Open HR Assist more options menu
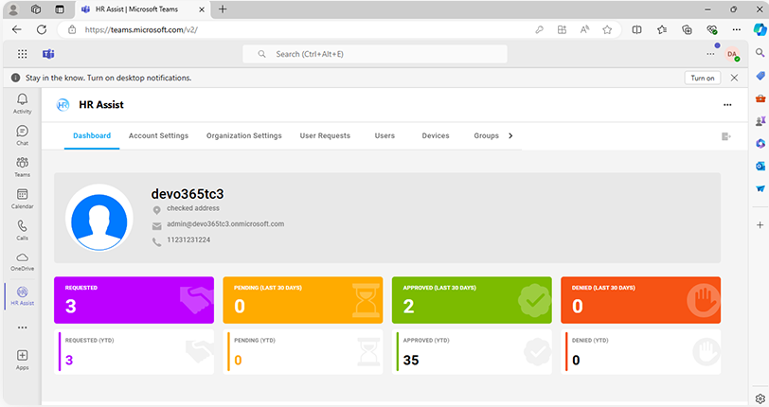The width and height of the screenshot is (769, 407). pyautogui.click(x=726, y=105)
